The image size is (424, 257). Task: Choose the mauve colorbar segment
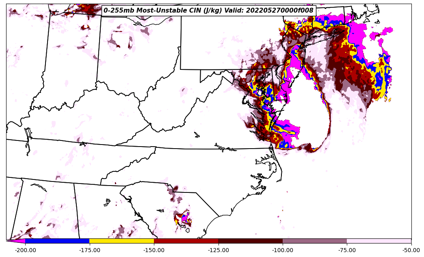[315, 241]
